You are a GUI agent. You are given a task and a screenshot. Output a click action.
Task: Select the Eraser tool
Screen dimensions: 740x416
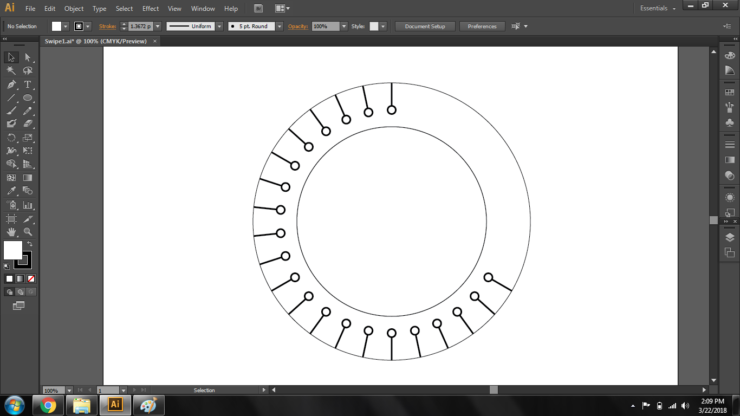click(28, 123)
